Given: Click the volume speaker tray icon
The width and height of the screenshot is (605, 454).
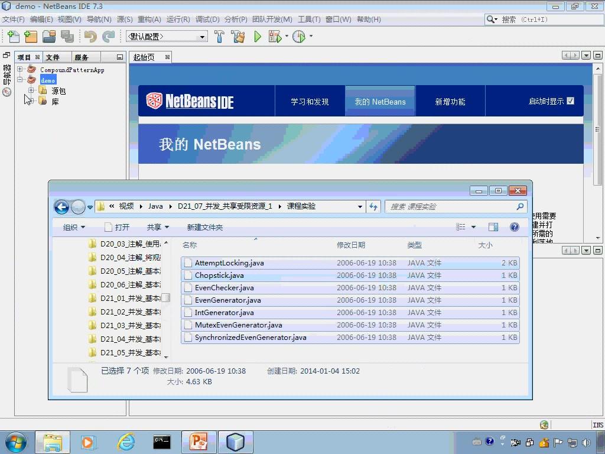Looking at the screenshot, I should tap(587, 442).
